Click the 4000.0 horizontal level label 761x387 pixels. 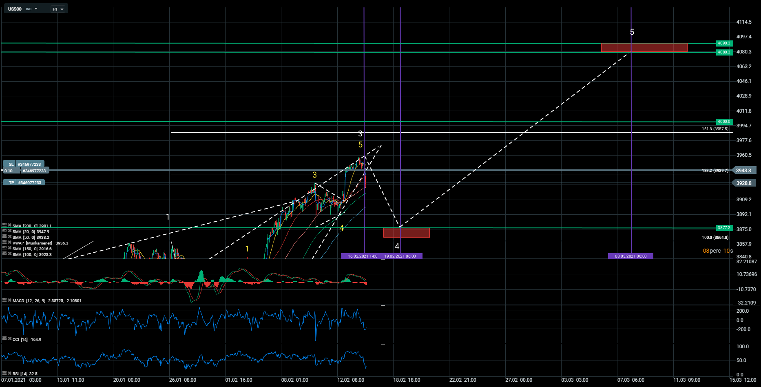click(724, 122)
